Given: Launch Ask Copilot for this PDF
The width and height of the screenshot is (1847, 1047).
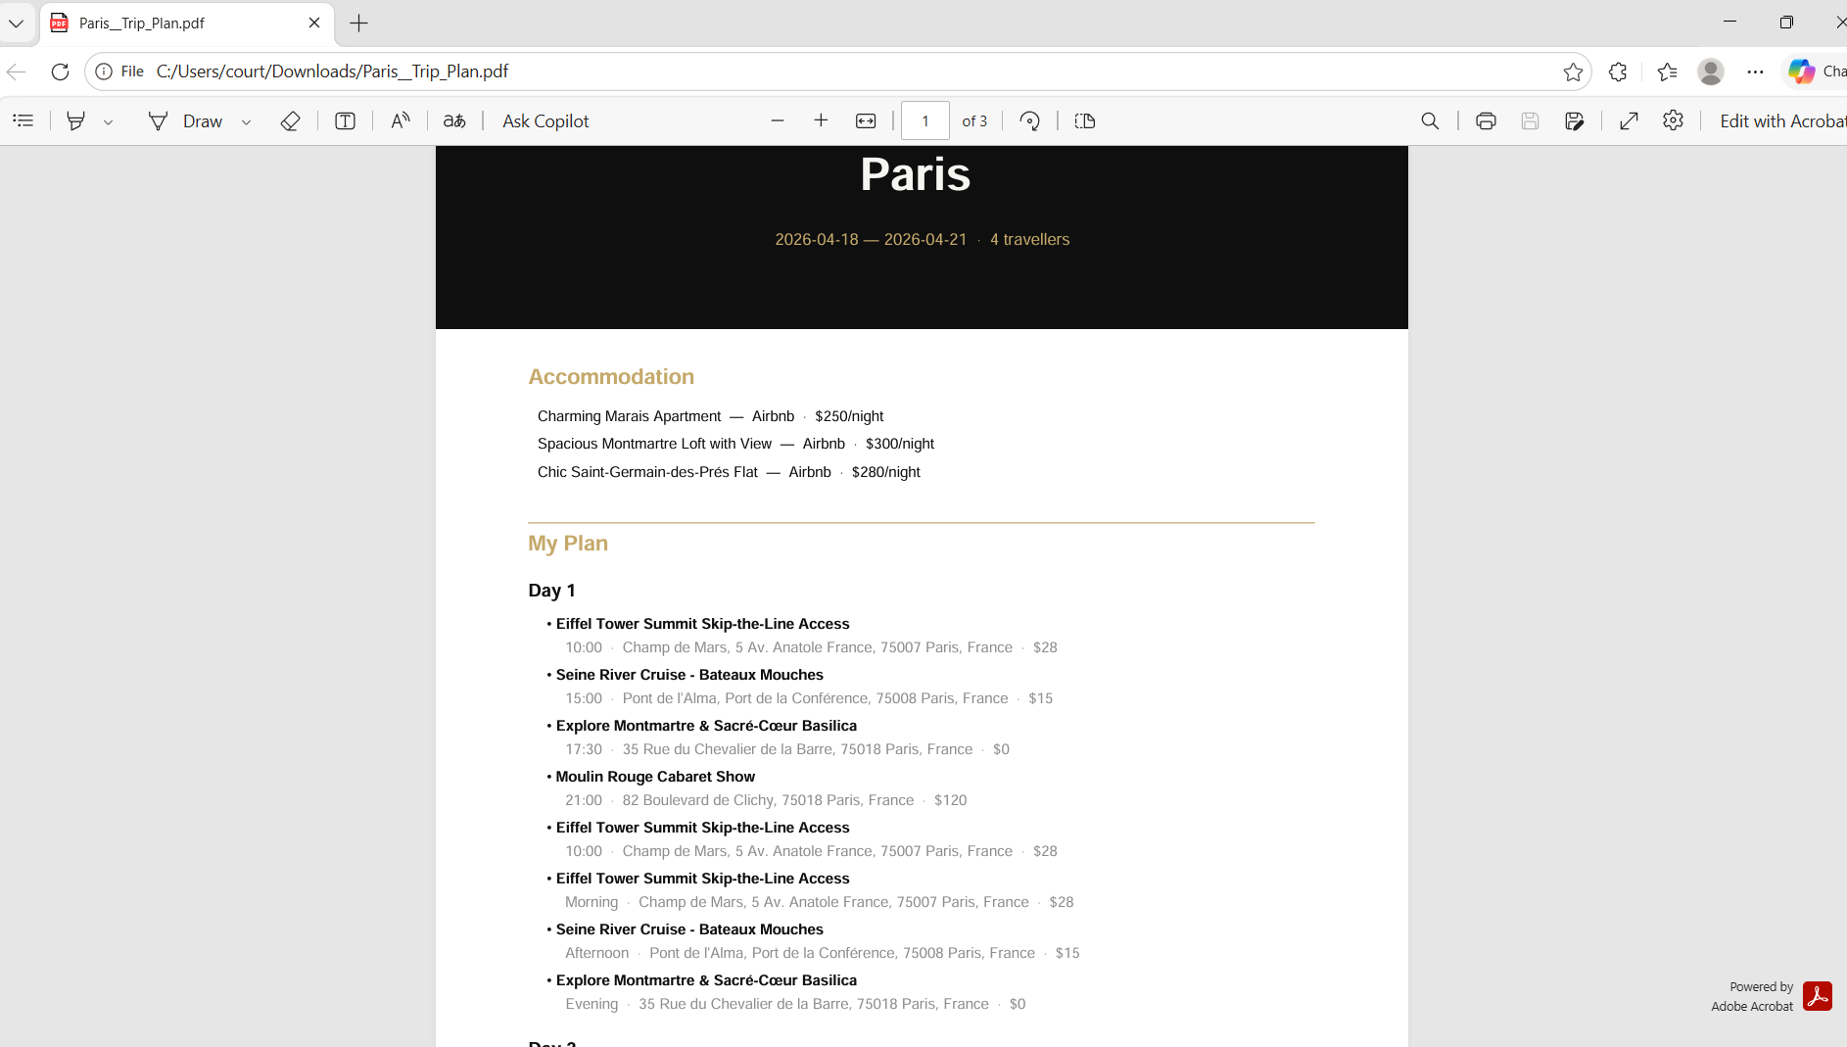Looking at the screenshot, I should pos(545,120).
